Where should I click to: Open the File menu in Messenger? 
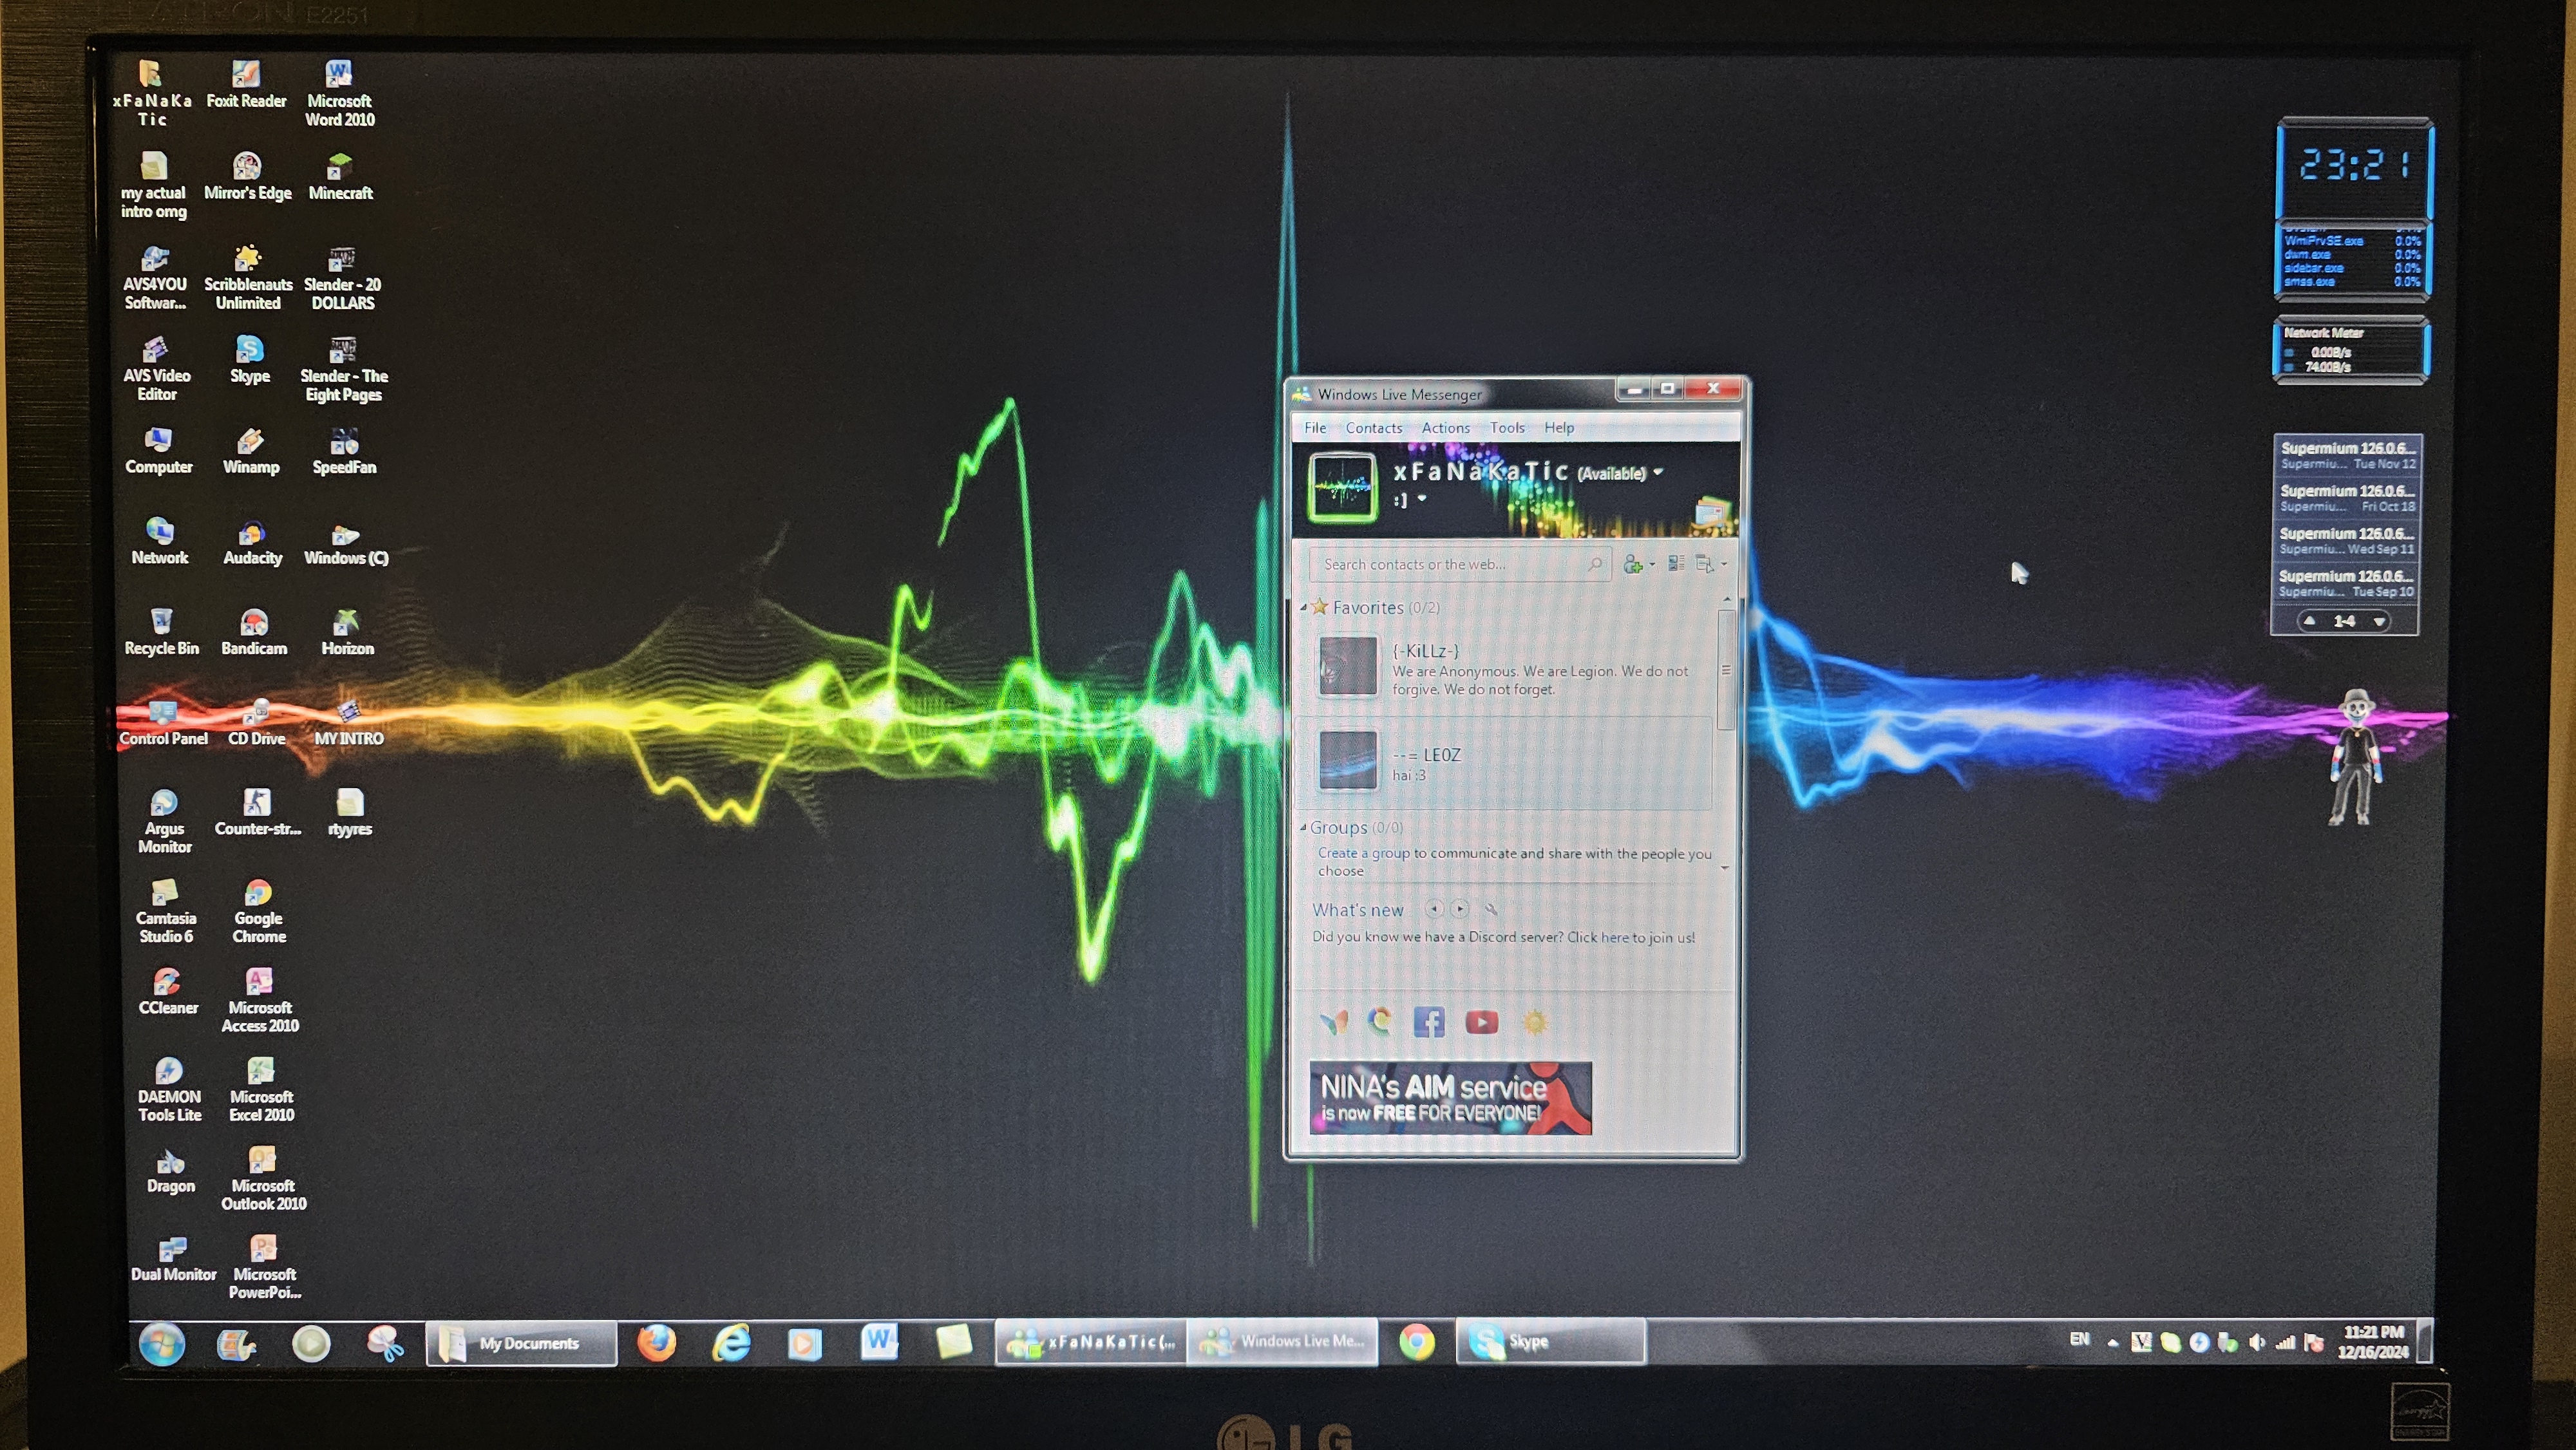coord(1315,428)
